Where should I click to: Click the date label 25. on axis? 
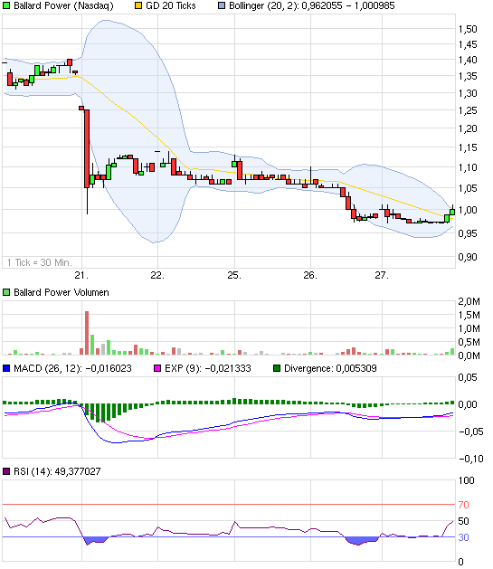pos(234,275)
